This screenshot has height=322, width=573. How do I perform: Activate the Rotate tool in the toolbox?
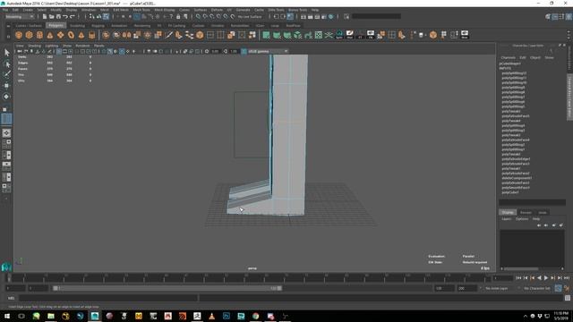[x=6, y=97]
